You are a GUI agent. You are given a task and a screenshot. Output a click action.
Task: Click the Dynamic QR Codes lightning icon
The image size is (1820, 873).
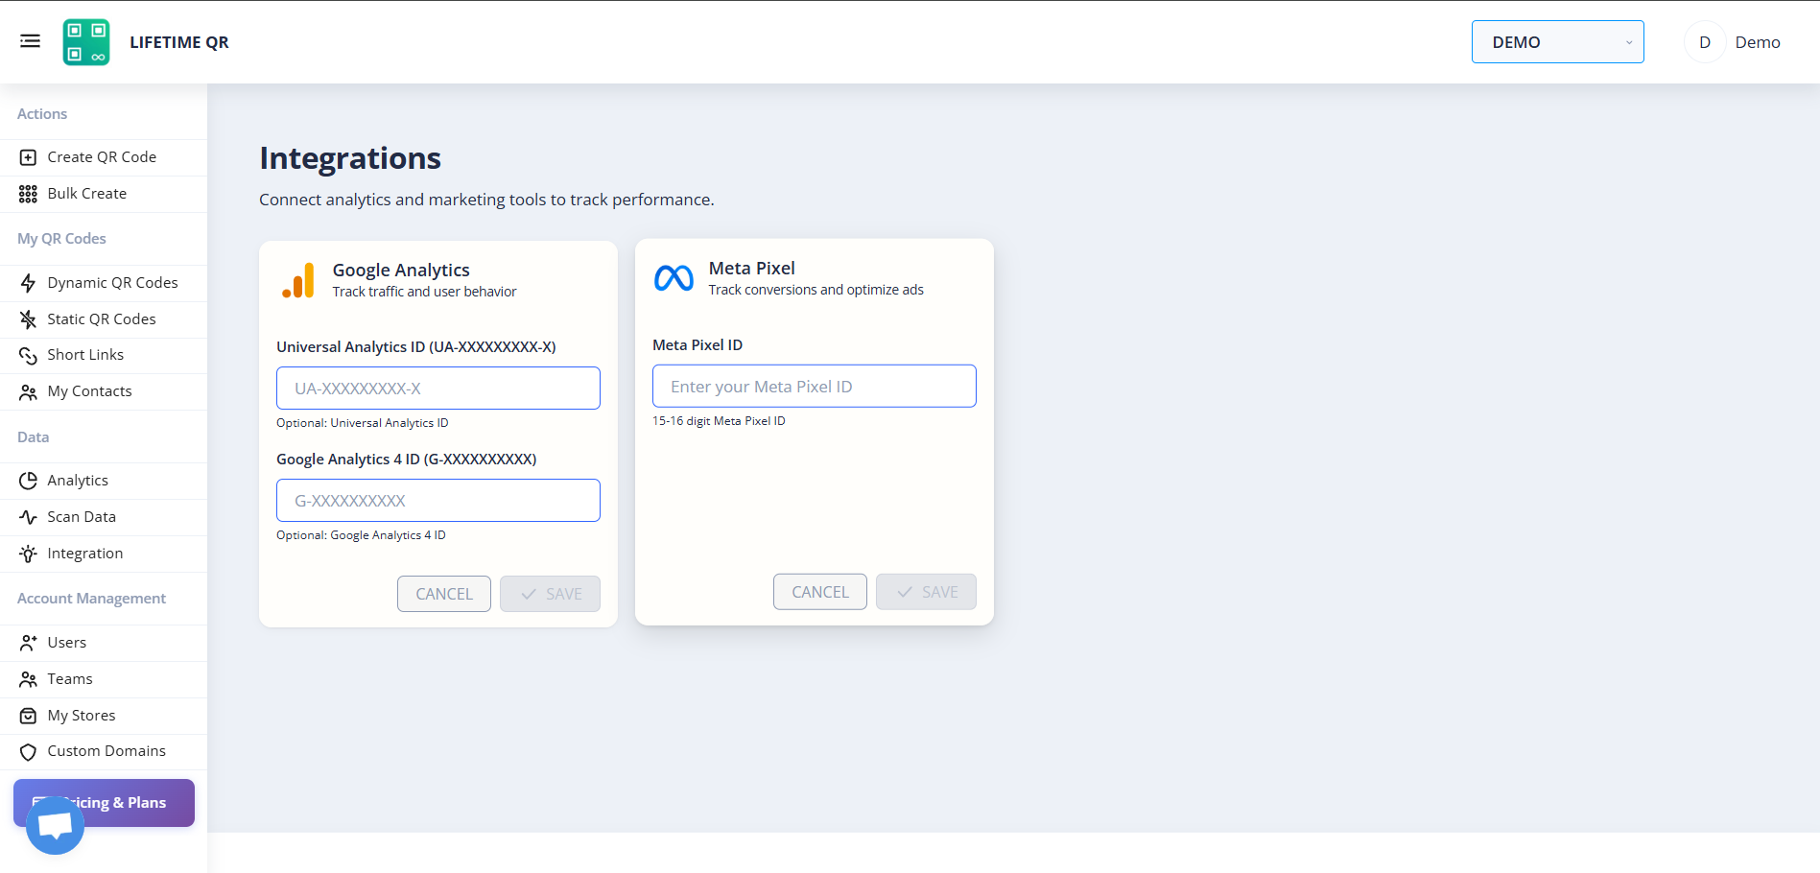click(29, 283)
